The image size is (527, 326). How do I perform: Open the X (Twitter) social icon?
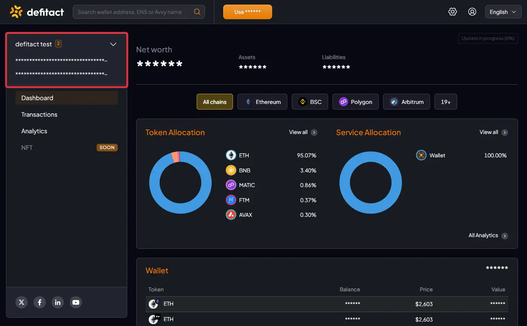tap(22, 302)
